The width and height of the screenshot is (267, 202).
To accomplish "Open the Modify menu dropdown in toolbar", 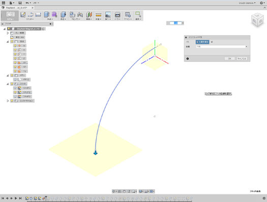I will [x=63, y=19].
